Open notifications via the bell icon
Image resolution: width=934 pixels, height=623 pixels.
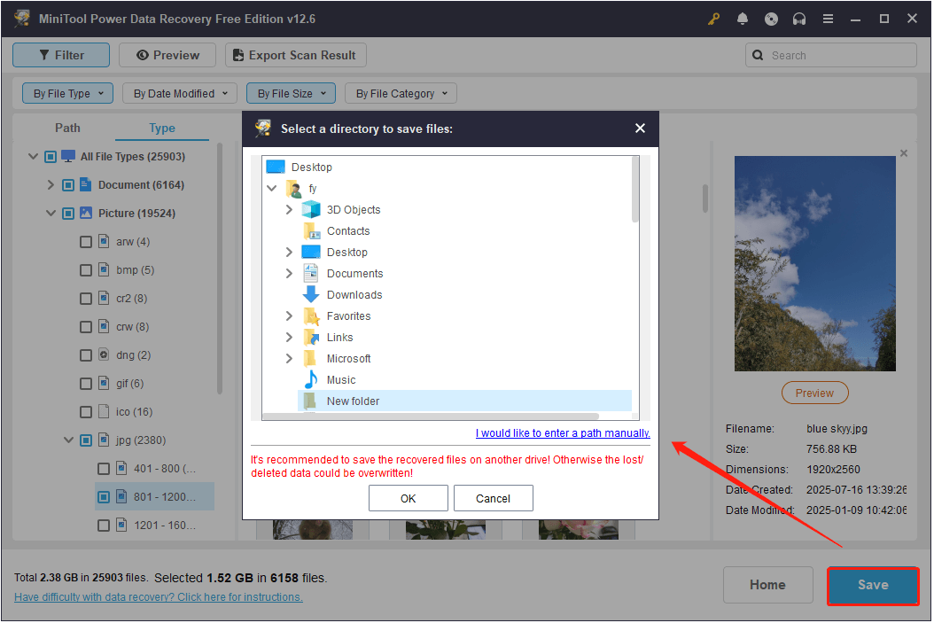743,18
